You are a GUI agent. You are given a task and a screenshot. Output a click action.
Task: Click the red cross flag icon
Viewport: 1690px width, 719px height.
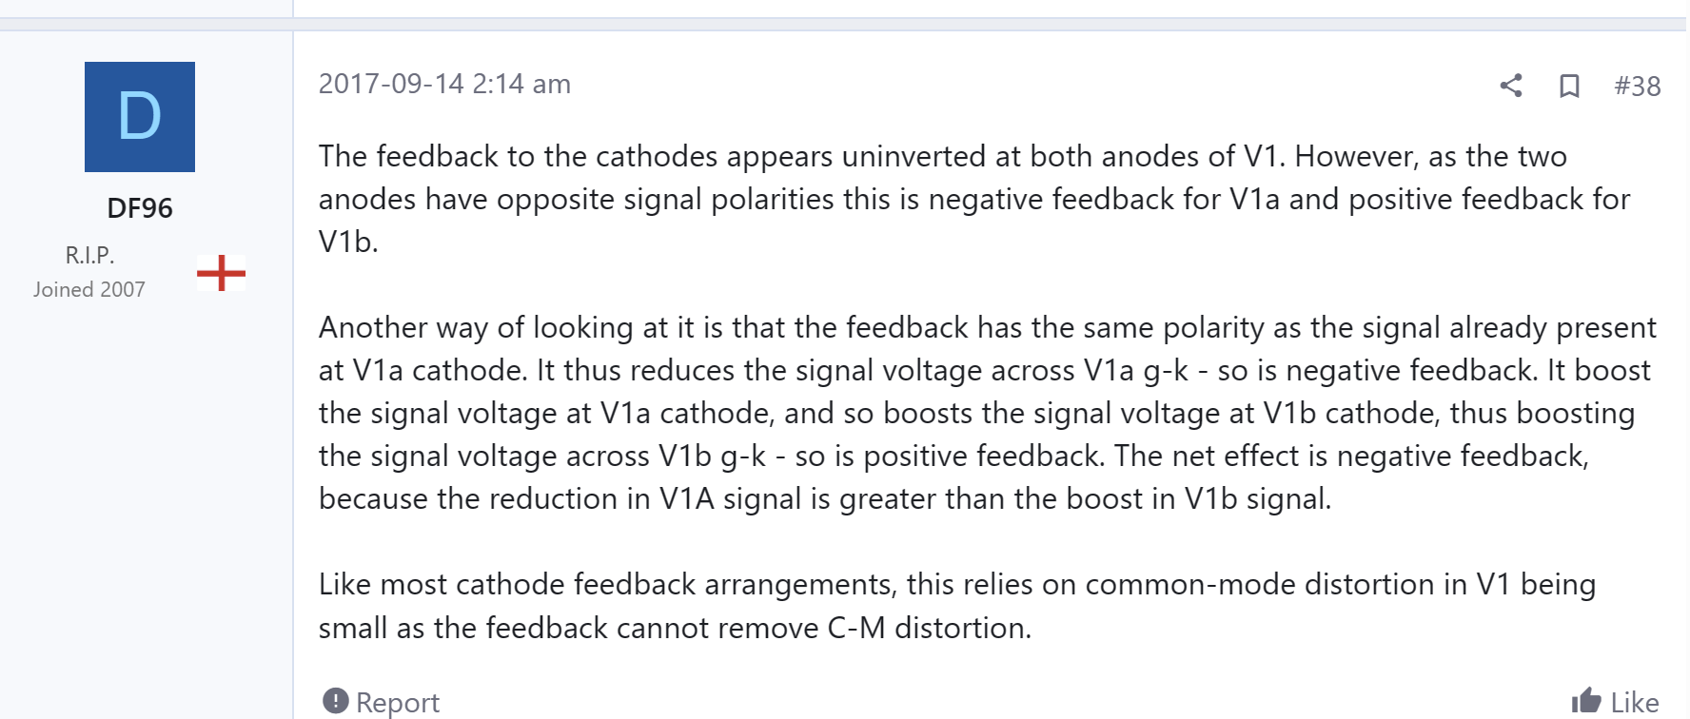coord(221,273)
